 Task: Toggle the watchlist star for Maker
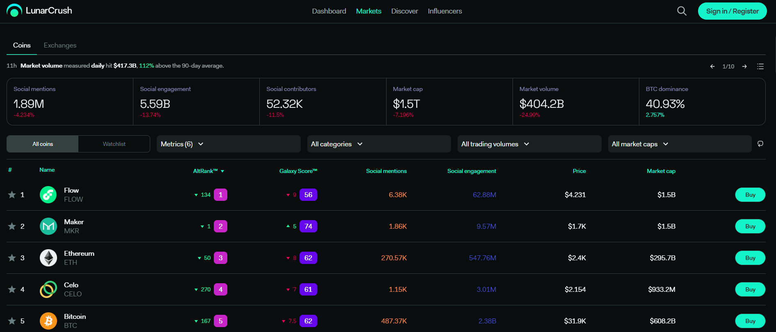coord(12,226)
